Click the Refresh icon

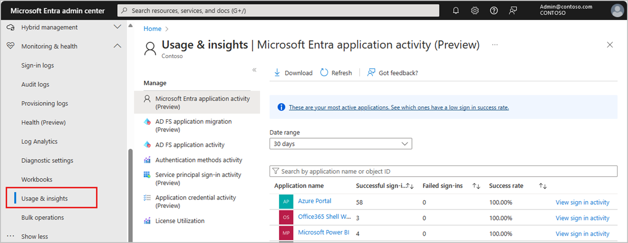[x=324, y=73]
